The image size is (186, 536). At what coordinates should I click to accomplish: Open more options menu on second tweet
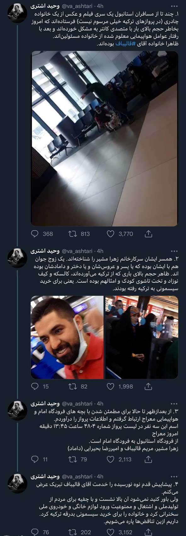tap(174, 251)
